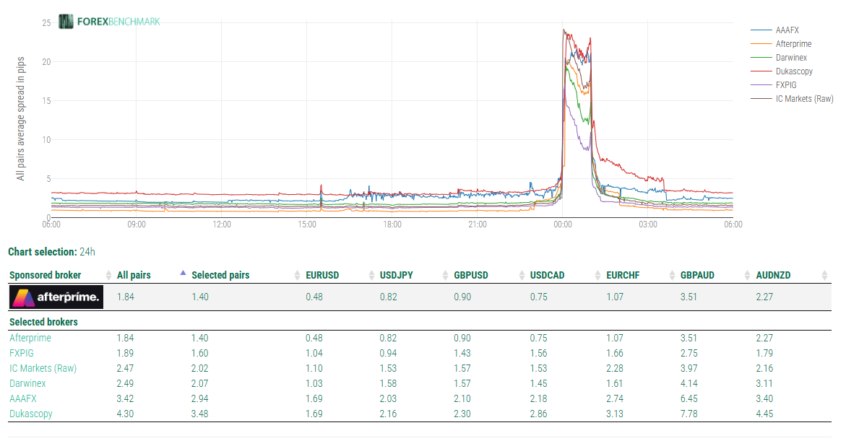Click the 18:00 time axis label
Image resolution: width=846 pixels, height=441 pixels.
pos(392,224)
